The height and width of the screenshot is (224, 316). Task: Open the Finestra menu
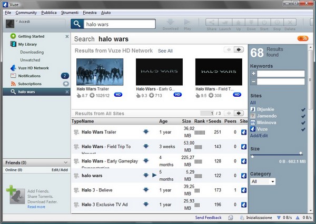(x=90, y=13)
